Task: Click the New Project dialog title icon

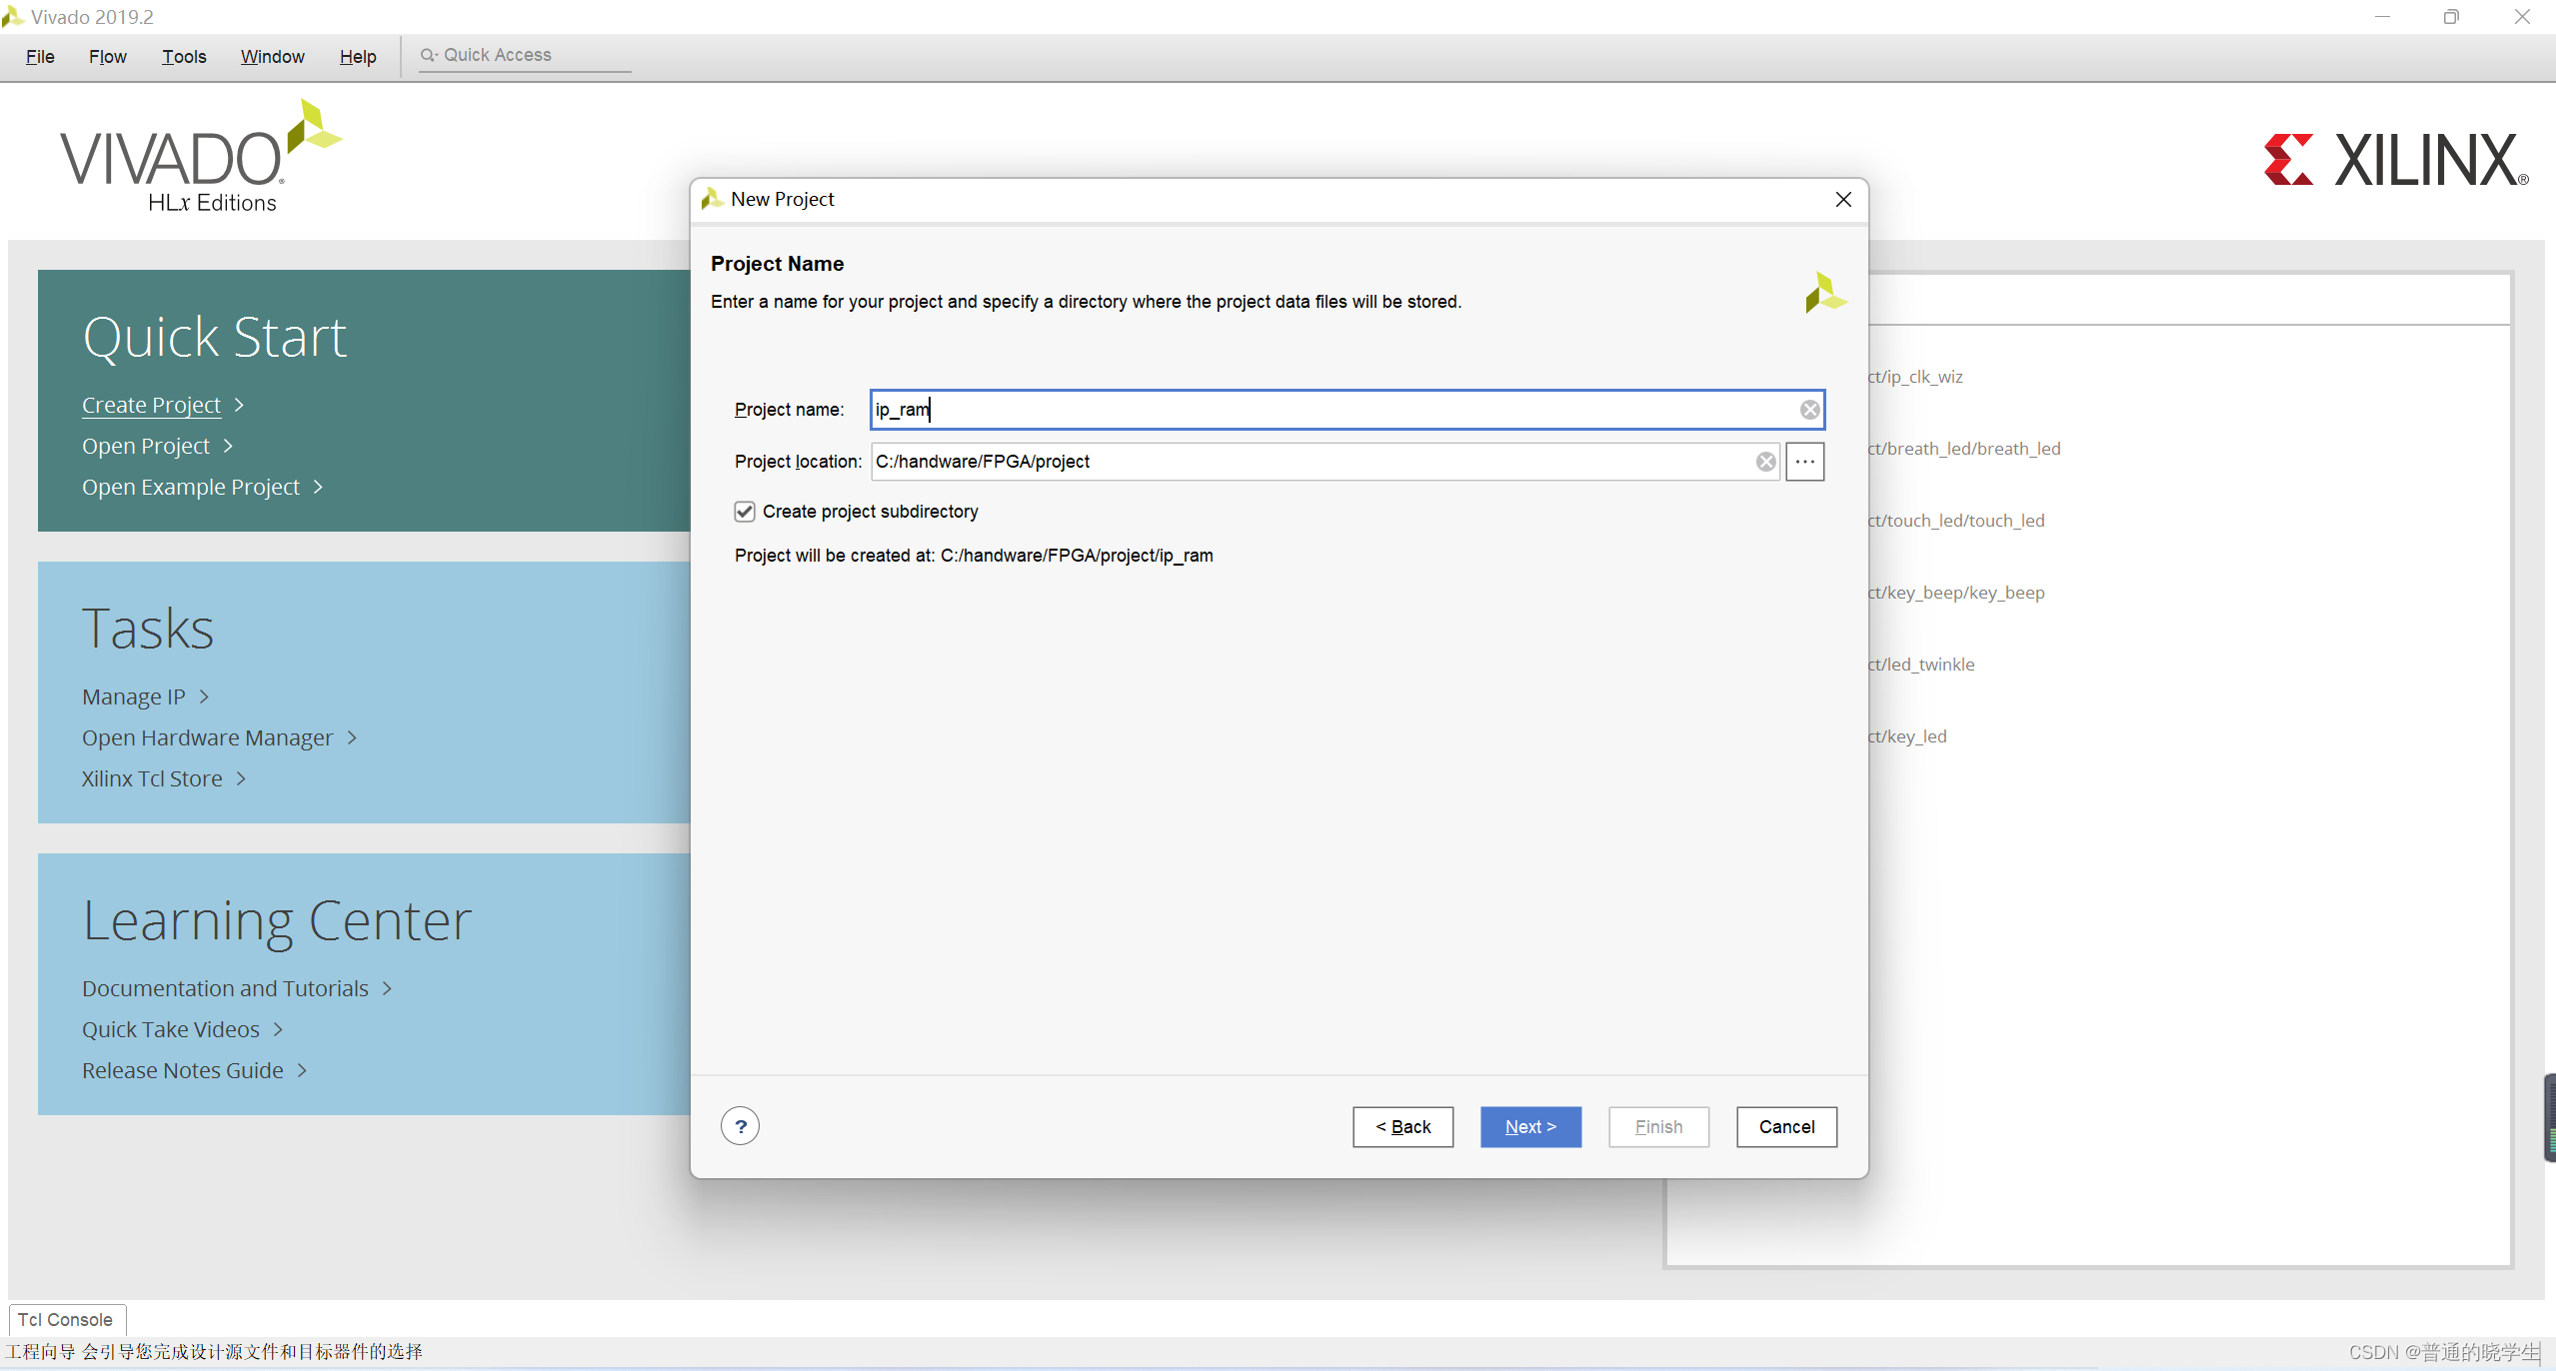Action: 710,198
